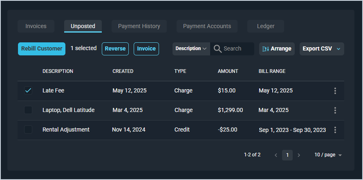
Task: Select page number 1
Action: [x=287, y=155]
